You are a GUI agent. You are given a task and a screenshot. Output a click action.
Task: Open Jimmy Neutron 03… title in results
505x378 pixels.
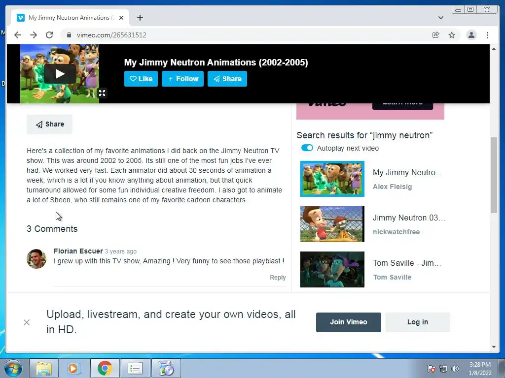[409, 218]
